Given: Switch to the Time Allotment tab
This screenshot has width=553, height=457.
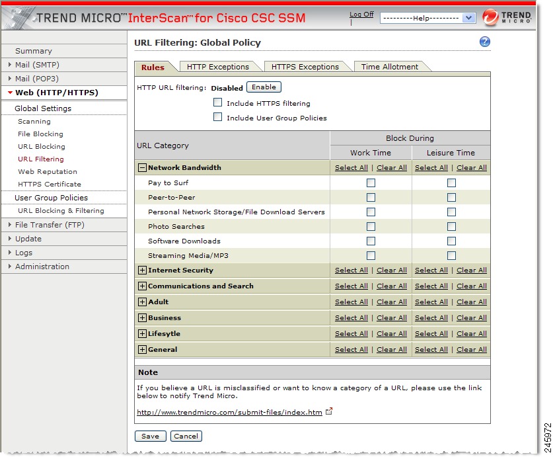Looking at the screenshot, I should click(x=390, y=67).
